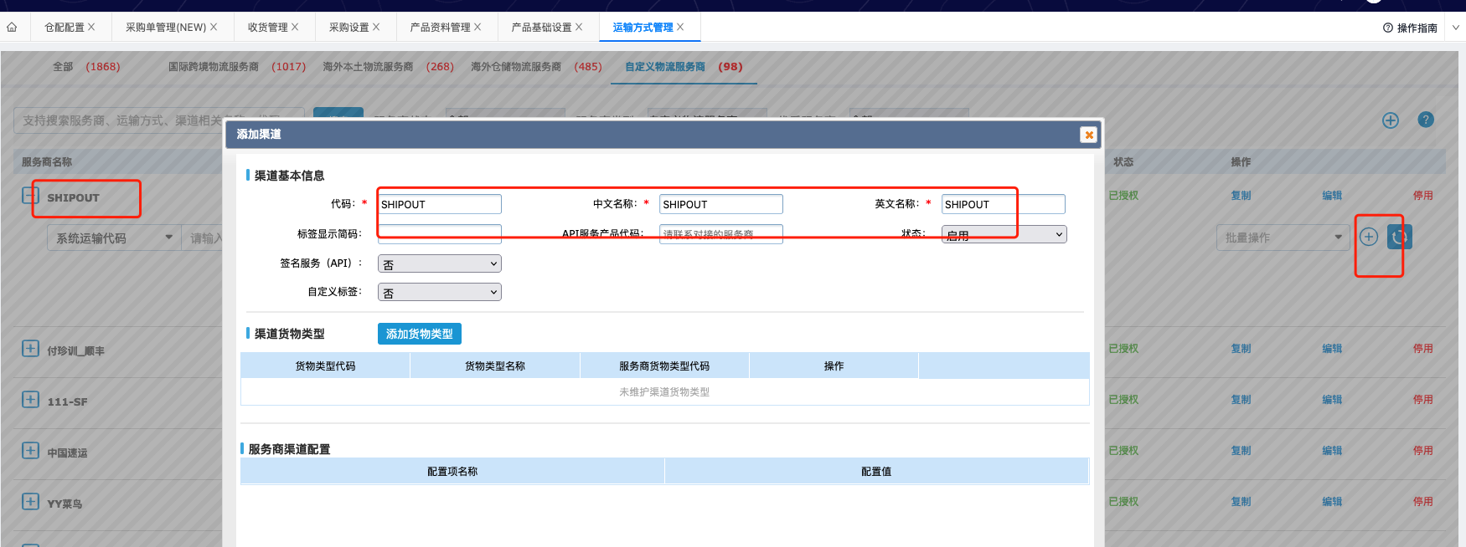The image size is (1466, 547).
Task: Click 编辑 in the 中国速运 row
Action: (x=1332, y=451)
